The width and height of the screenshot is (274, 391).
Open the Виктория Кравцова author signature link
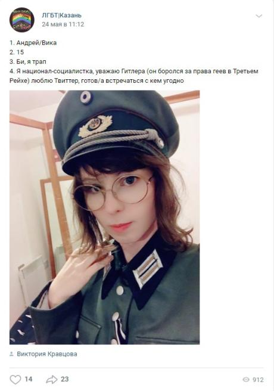(47, 354)
